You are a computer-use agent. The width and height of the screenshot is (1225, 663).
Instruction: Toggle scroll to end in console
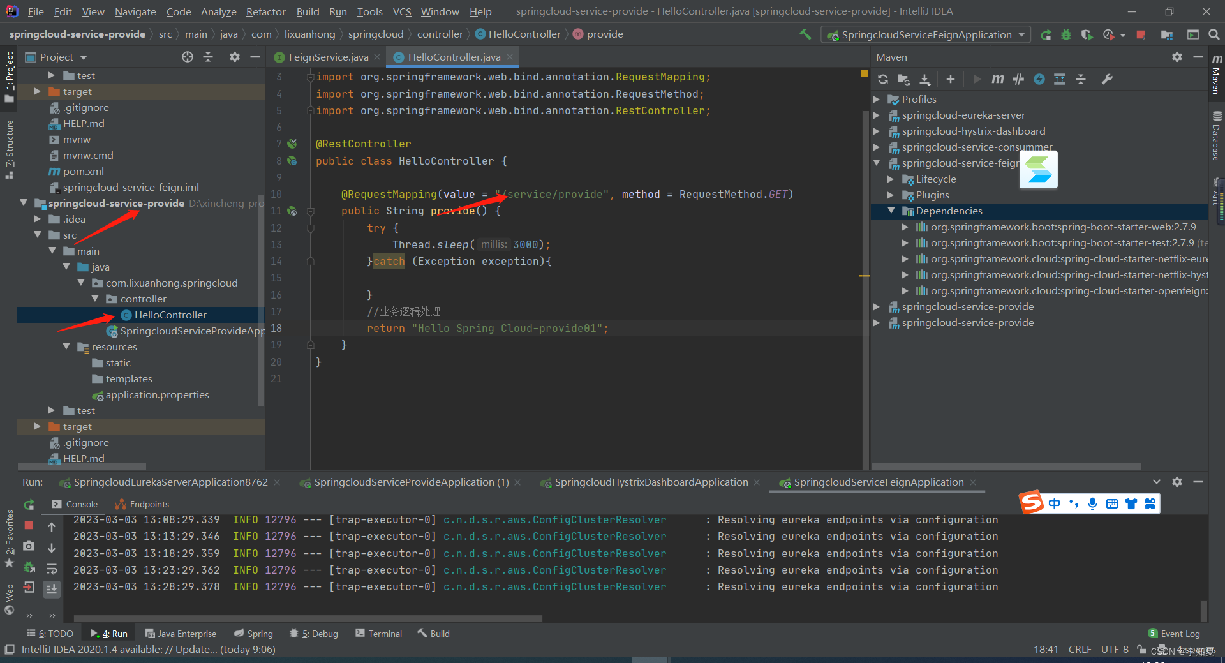click(x=52, y=588)
